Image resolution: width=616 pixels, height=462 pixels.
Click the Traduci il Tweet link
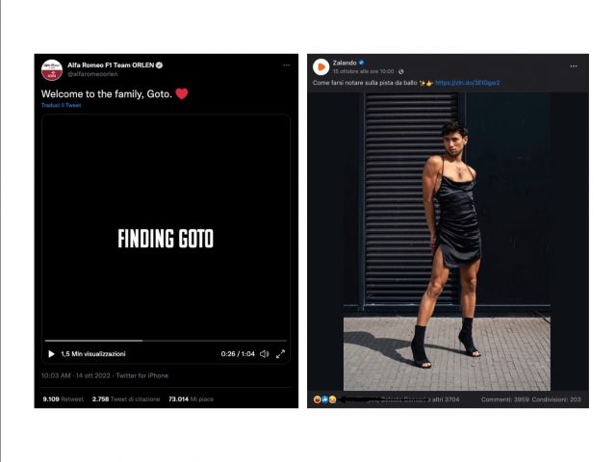pos(61,105)
